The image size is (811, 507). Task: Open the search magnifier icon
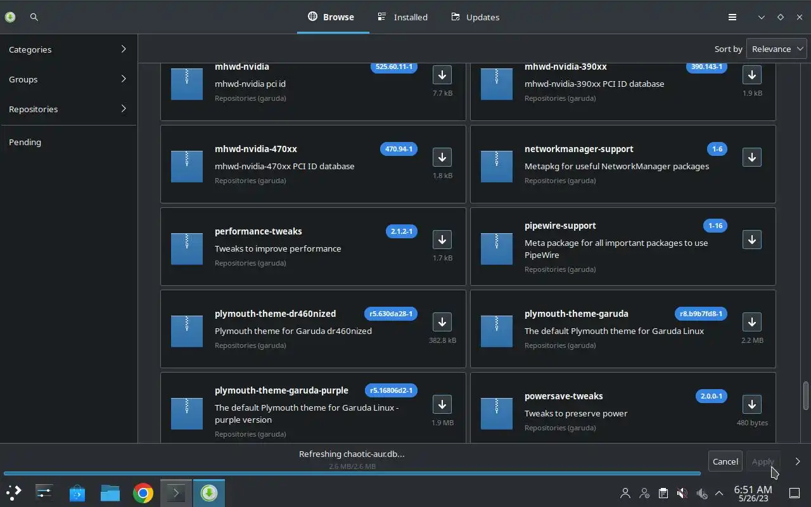(x=34, y=17)
